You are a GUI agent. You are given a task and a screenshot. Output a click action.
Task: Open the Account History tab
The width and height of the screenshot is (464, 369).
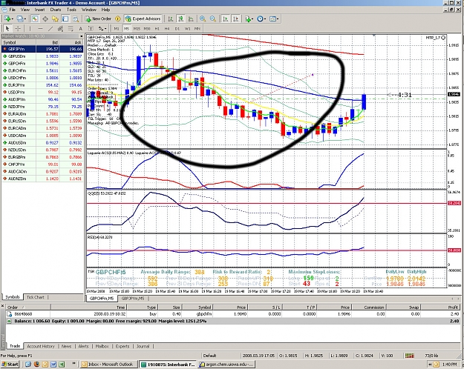41,346
